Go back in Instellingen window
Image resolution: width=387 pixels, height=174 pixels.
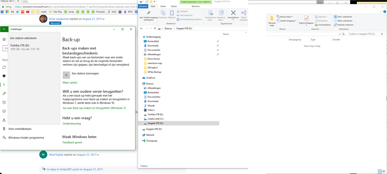pos(4,29)
